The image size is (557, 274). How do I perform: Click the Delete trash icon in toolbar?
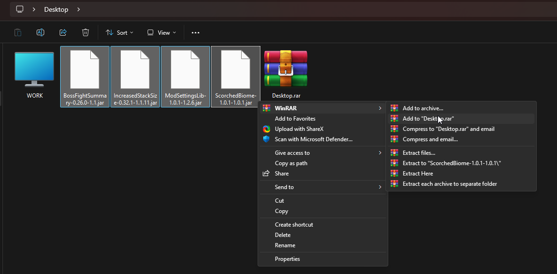coord(86,32)
